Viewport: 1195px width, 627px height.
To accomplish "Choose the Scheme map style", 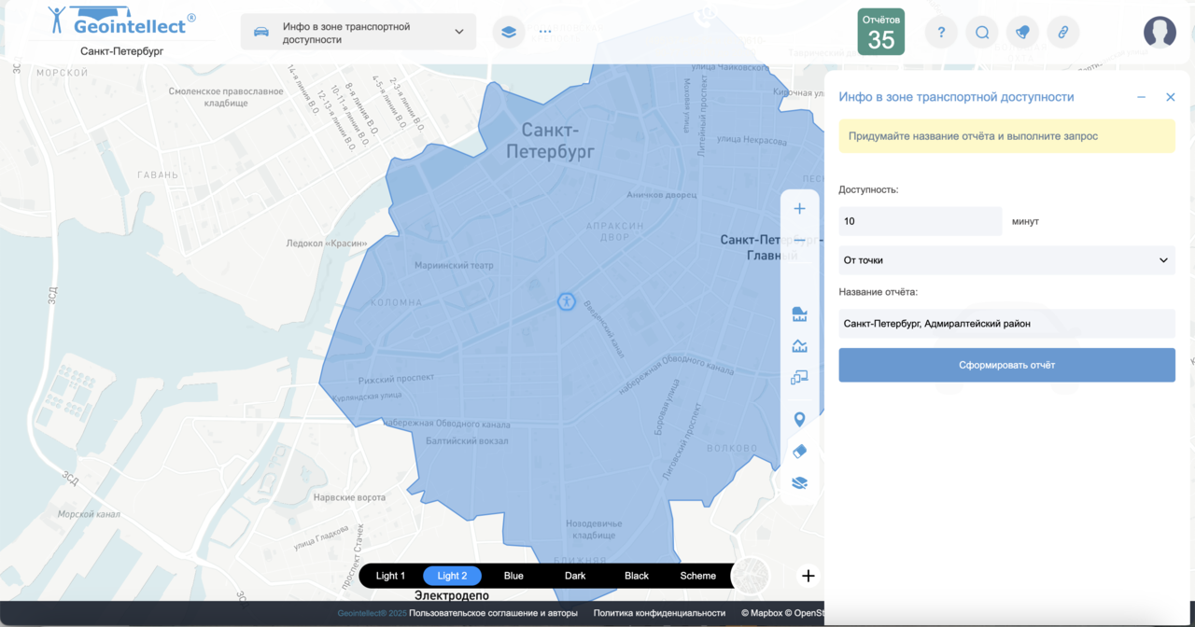I will [x=697, y=576].
